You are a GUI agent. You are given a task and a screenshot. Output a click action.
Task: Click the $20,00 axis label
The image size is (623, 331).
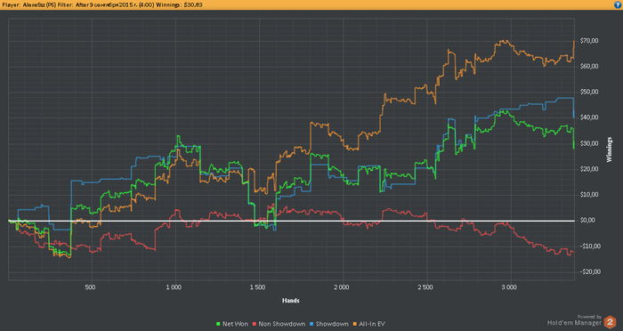pyautogui.click(x=589, y=169)
